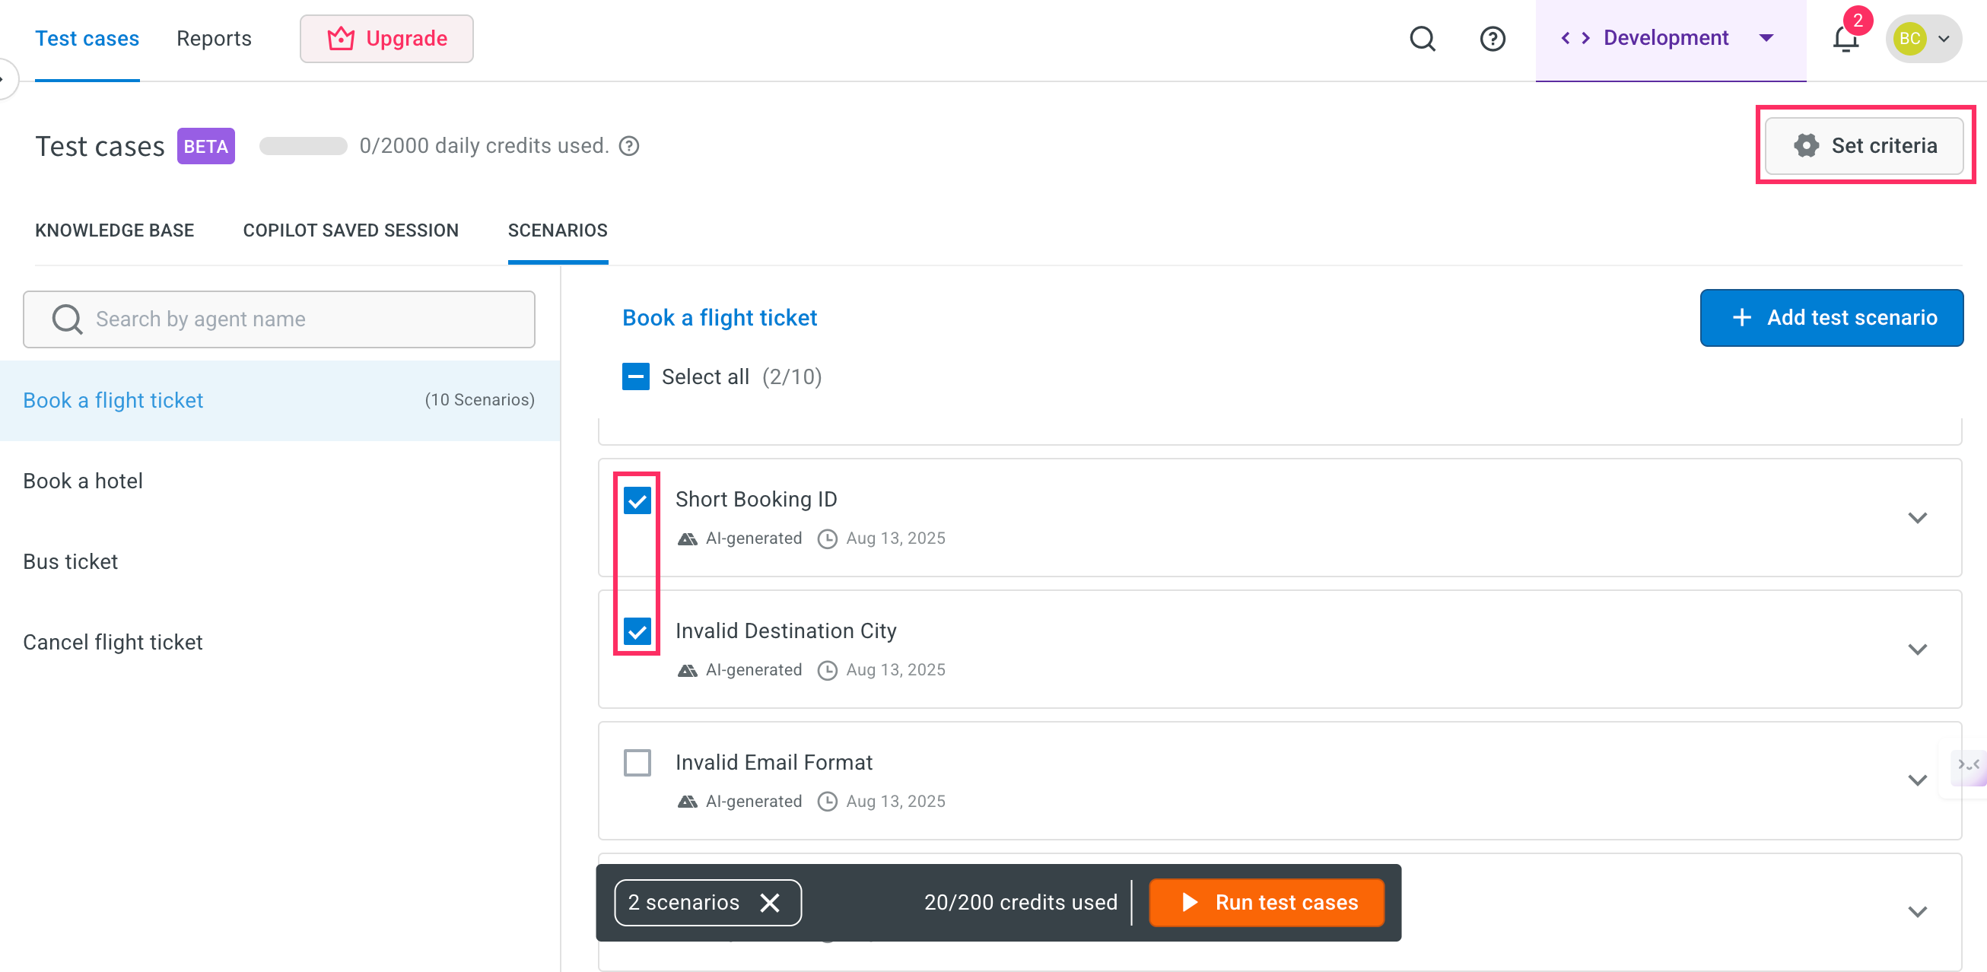
Task: Clear selection with the X in 2 scenarios chip
Action: (770, 903)
